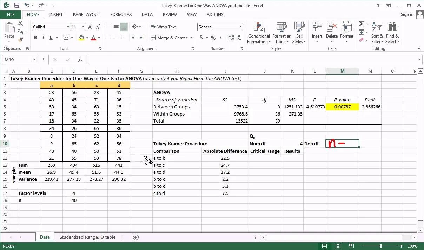Apply comma style
424x250 pixels.
coord(221,38)
